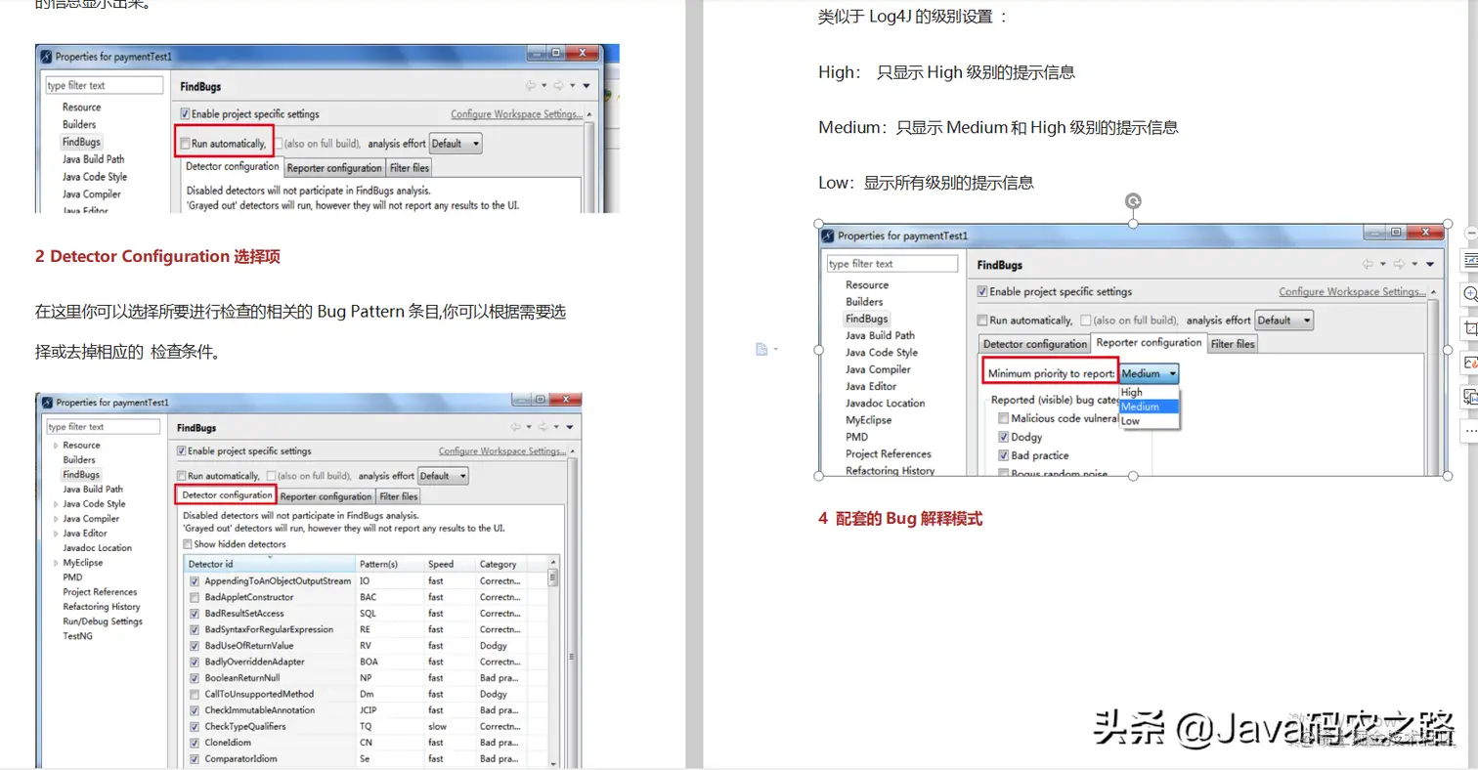Switch to the Reporter configuration tab
Viewport: 1478px width, 770px height.
pos(1149,343)
